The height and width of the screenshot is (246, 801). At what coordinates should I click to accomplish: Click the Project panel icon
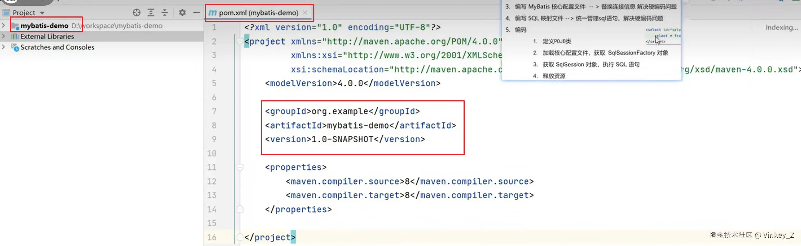[x=6, y=13]
